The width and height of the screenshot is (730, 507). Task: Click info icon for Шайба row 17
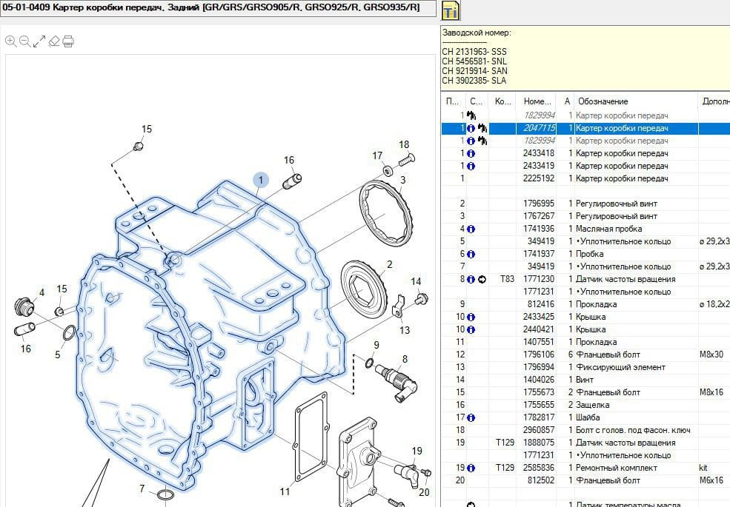471,417
